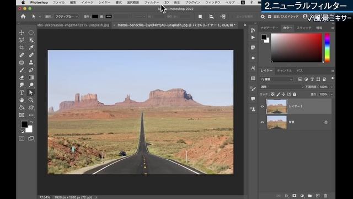Select the Hand tool
The height and width of the screenshot is (199, 353).
(22, 100)
